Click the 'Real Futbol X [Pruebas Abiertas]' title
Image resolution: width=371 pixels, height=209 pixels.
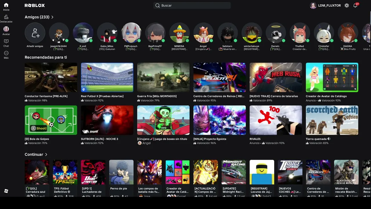[102, 96]
